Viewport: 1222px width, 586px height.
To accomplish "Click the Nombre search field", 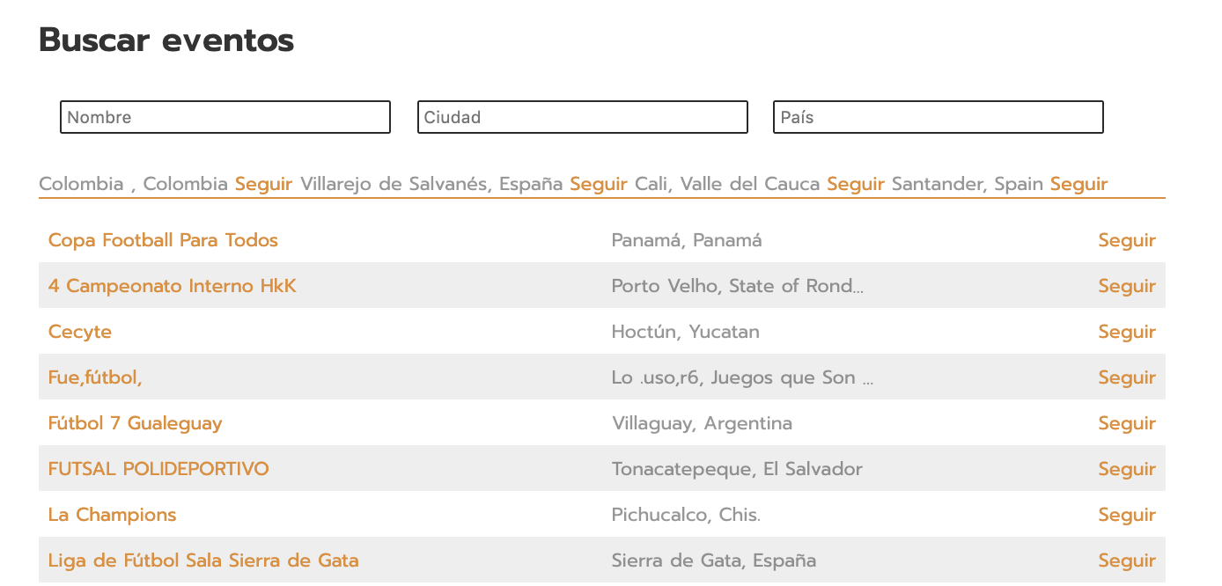I will pyautogui.click(x=225, y=117).
